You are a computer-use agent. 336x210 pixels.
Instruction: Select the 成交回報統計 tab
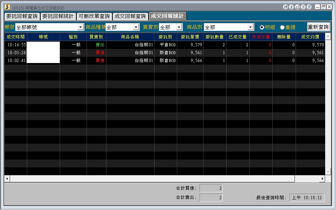coord(167,16)
